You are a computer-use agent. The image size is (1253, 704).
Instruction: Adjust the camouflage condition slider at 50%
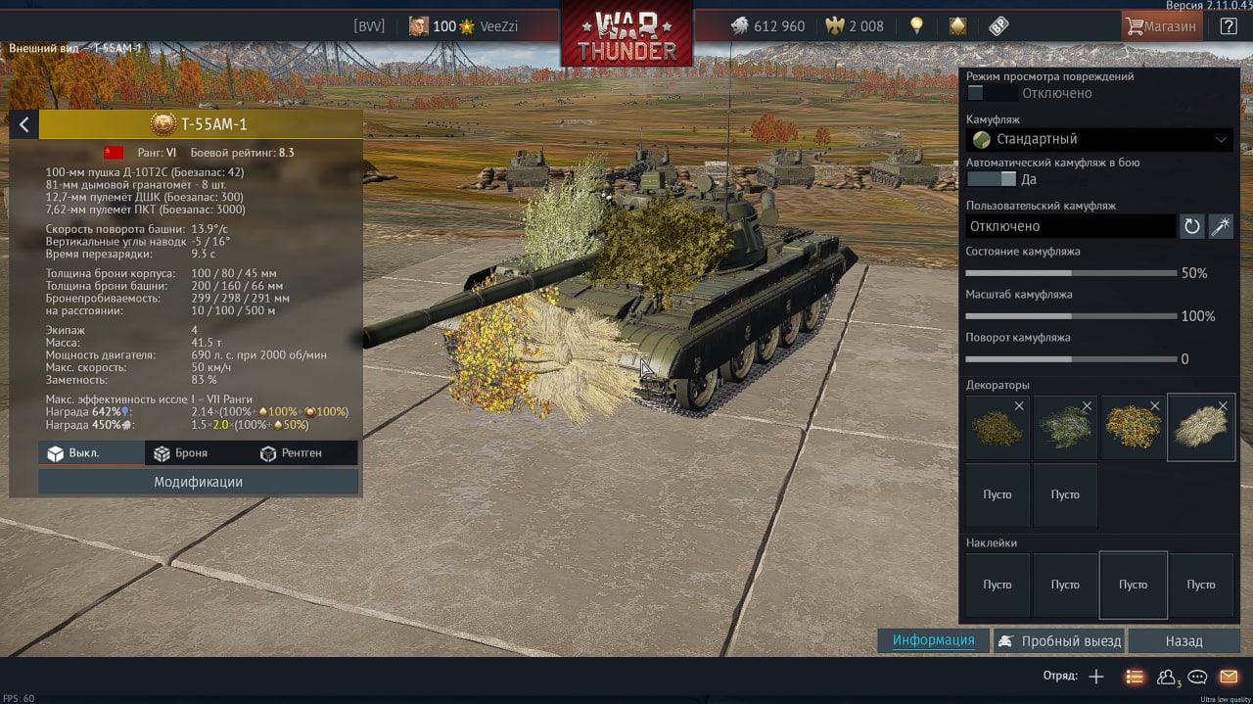click(1071, 273)
